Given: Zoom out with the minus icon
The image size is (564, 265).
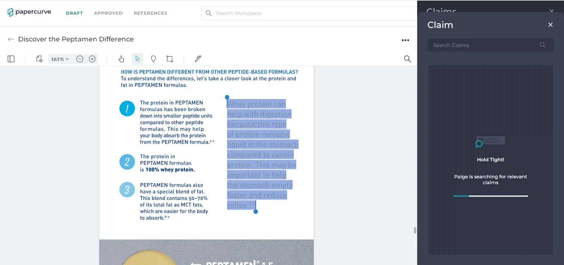Looking at the screenshot, I should (80, 59).
